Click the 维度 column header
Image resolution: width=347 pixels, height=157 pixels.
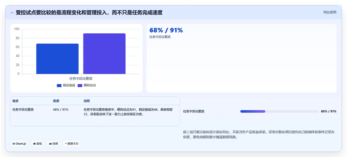[x=15, y=101]
